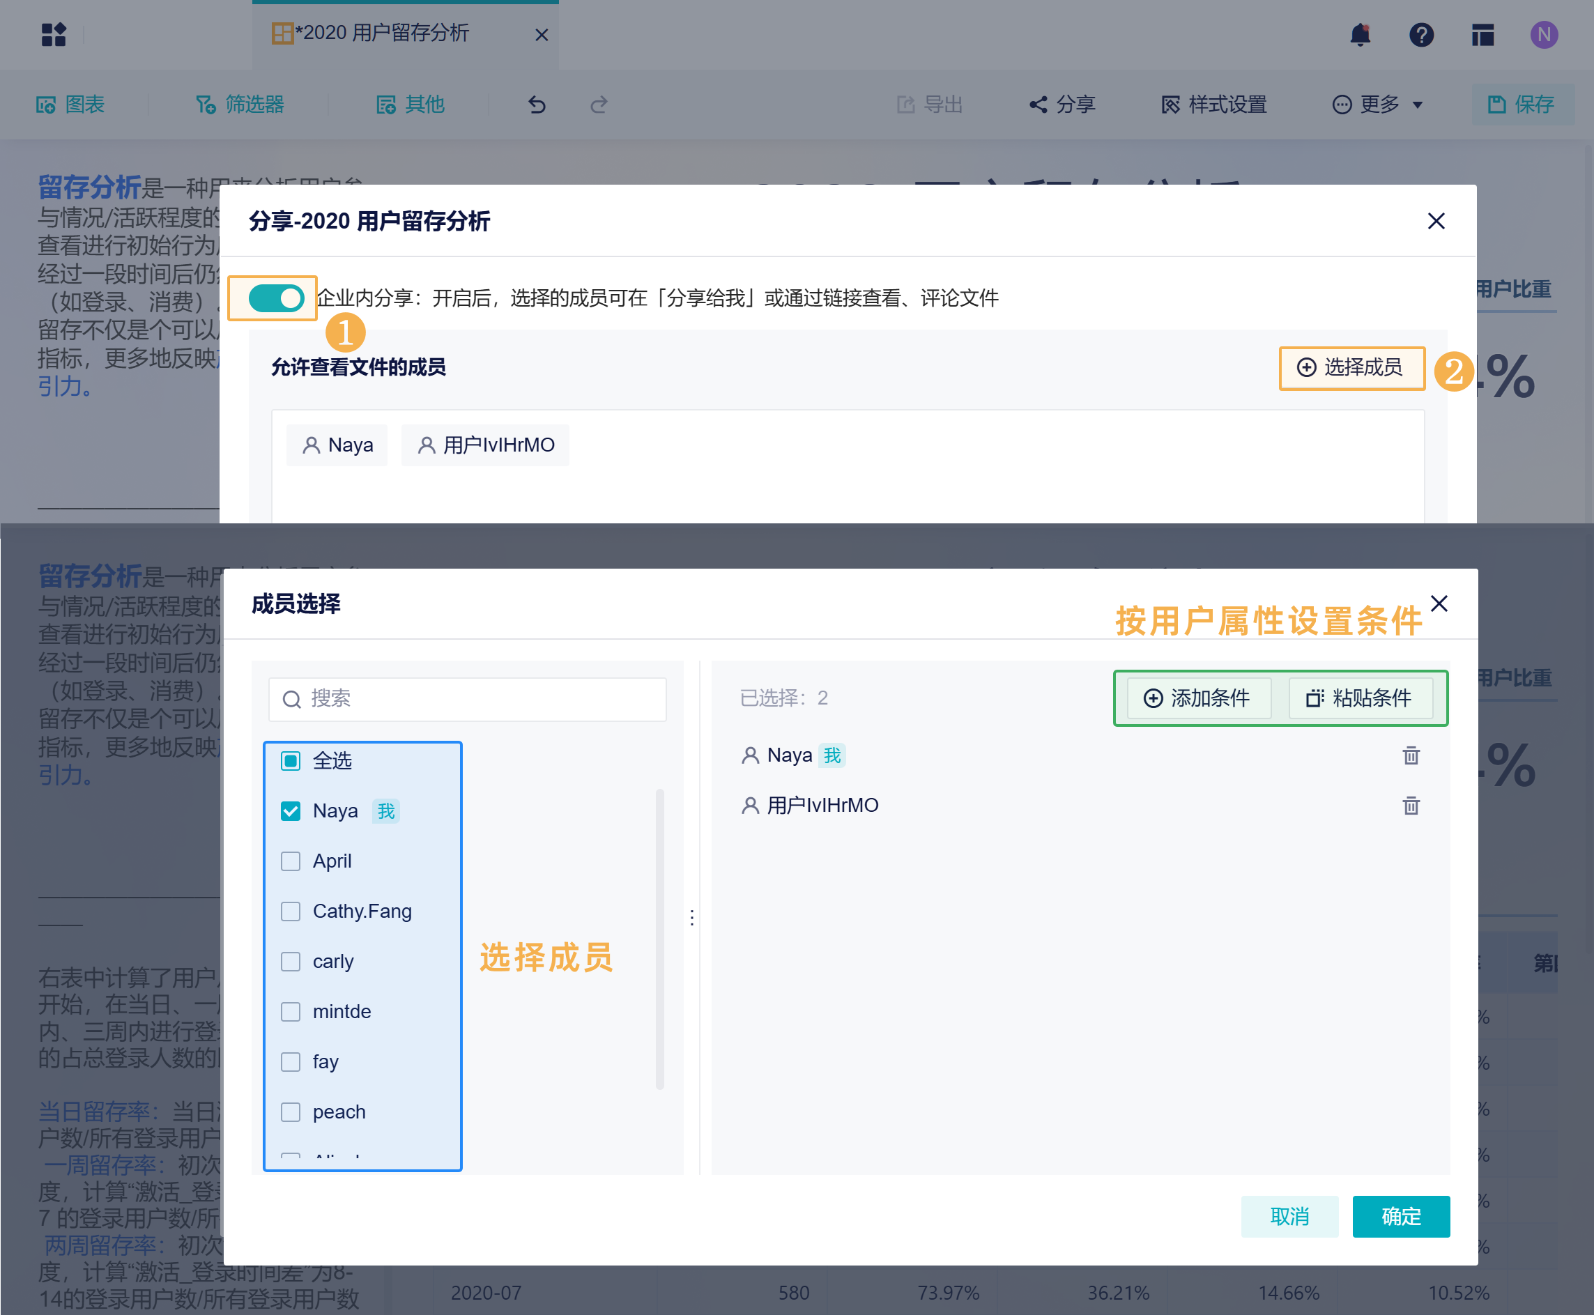Check the April member checkbox
This screenshot has height=1315, width=1594.
pyautogui.click(x=291, y=861)
